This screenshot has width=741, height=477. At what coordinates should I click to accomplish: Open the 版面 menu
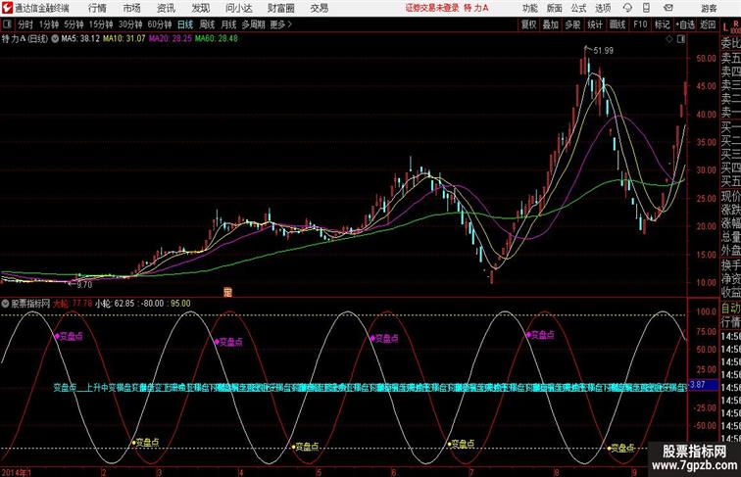tap(555, 8)
